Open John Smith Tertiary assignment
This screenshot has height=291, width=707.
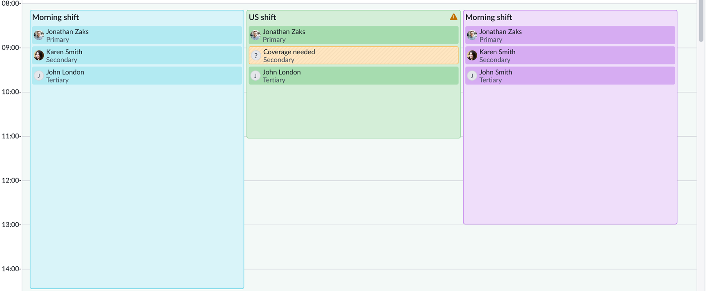pos(570,76)
